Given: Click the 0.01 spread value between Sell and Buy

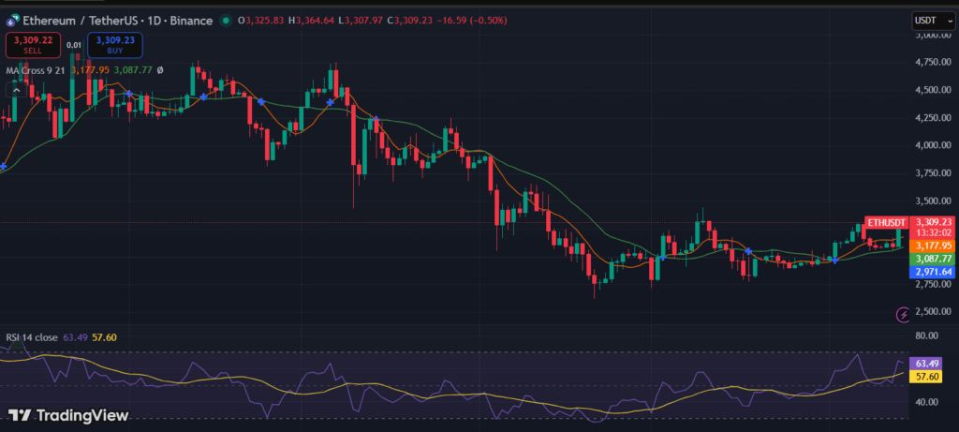Looking at the screenshot, I should pyautogui.click(x=73, y=31).
